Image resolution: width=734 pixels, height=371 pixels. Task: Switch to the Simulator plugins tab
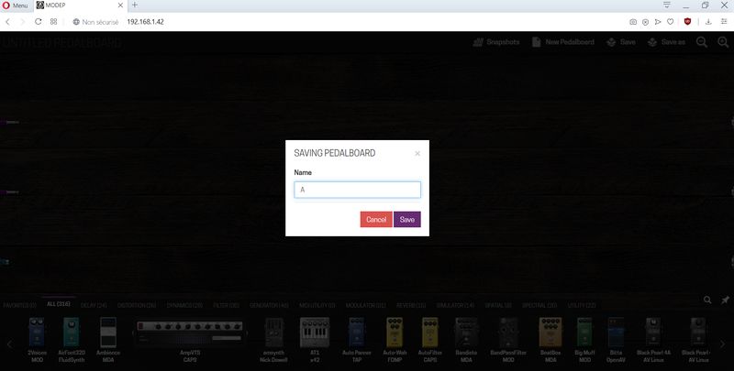[x=455, y=305]
